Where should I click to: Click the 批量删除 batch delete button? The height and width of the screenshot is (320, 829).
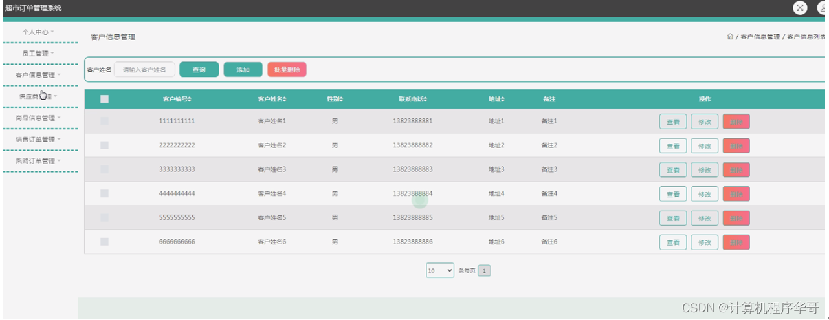287,70
